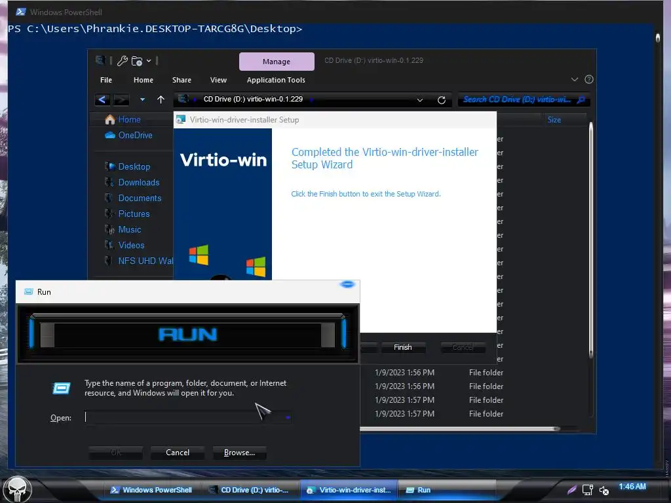
Task: Open the 1:46 AM clock in taskbar
Action: [x=632, y=487]
